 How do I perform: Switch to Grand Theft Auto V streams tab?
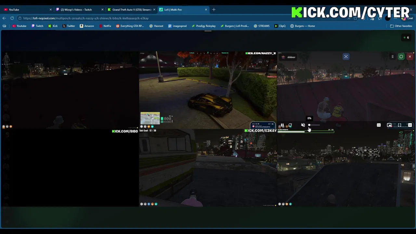[x=131, y=9]
